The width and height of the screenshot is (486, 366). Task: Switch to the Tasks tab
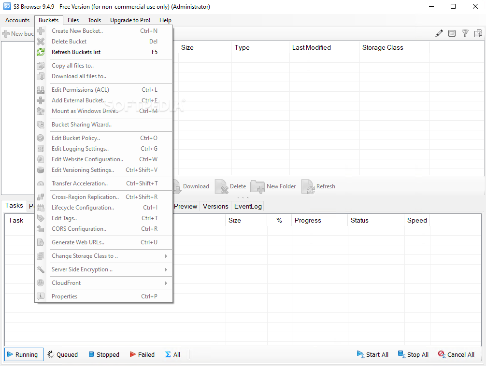pyautogui.click(x=14, y=206)
